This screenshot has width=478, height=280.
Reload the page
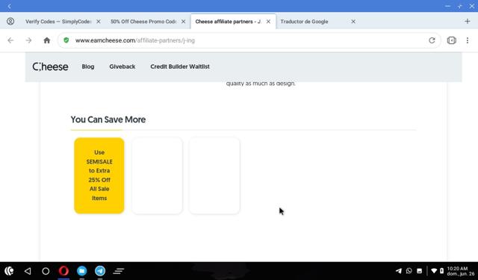point(432,40)
